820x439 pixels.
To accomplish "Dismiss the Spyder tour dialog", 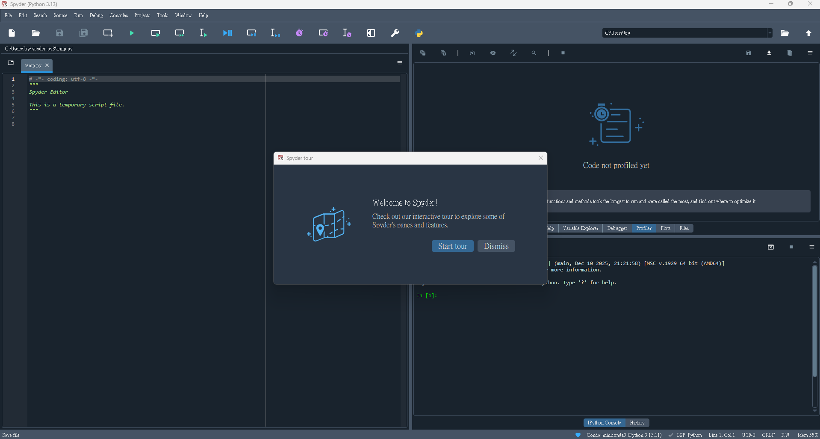I will 496,246.
